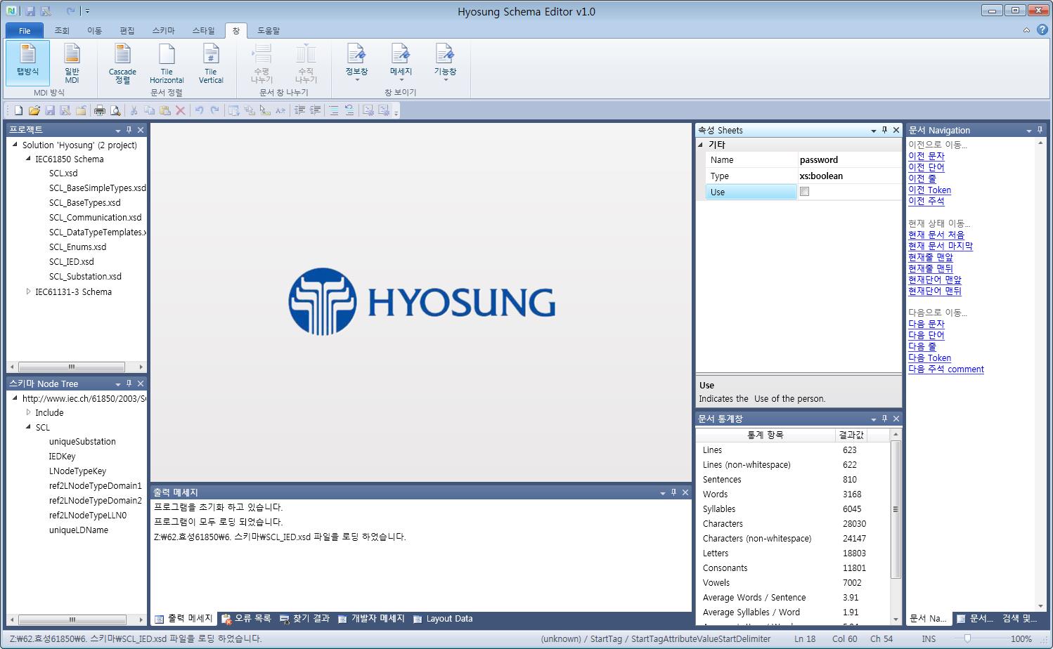Open the 스키마 ribbon tab

click(x=163, y=30)
